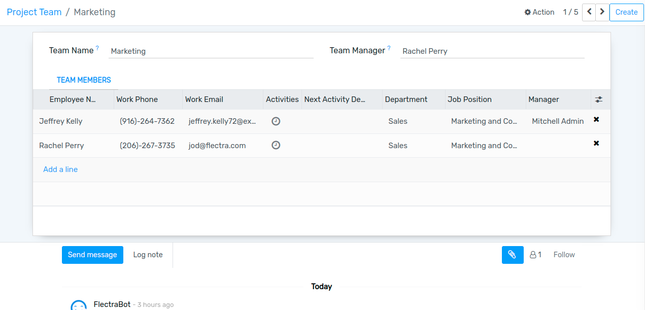Navigate to Project Team breadcrumb
The image size is (645, 310).
(34, 12)
